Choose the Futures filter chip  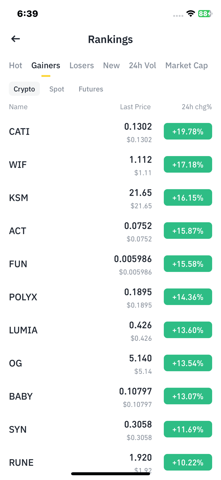coord(91,89)
